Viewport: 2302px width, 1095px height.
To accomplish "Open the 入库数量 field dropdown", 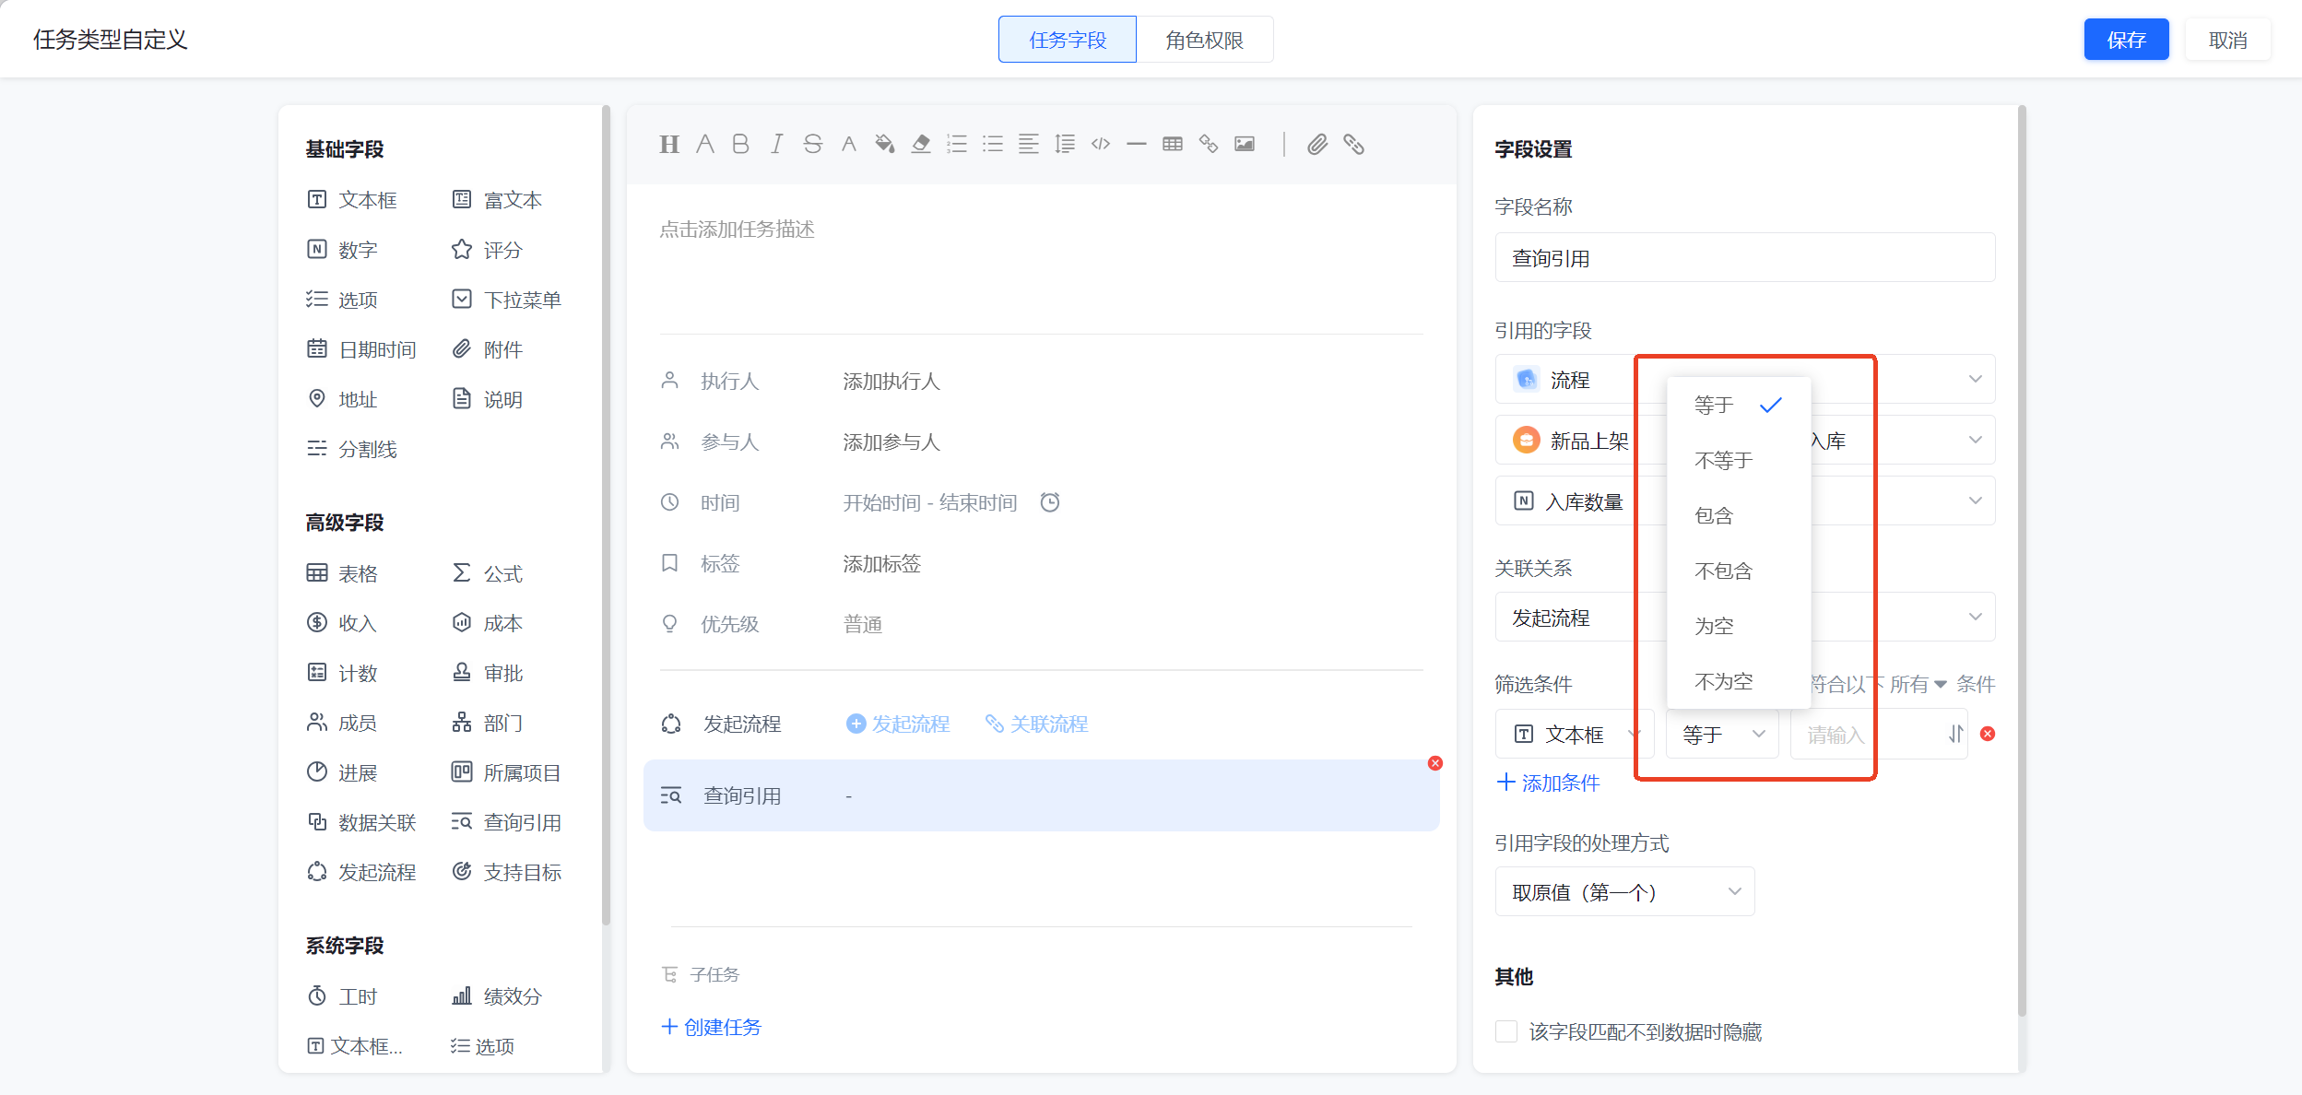I will pos(1745,500).
